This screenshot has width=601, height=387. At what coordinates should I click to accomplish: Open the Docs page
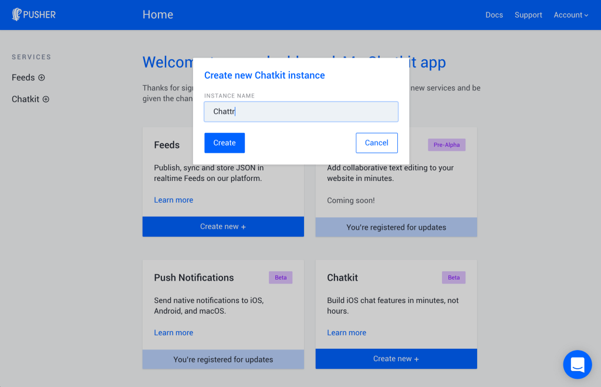[x=494, y=15]
